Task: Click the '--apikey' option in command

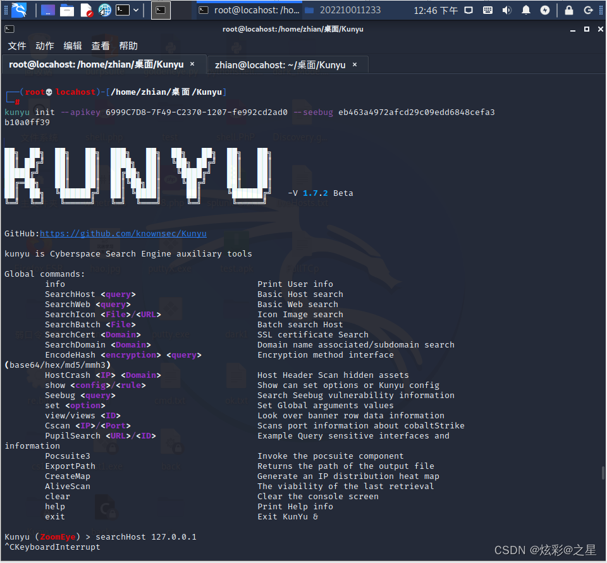Action: click(x=80, y=112)
